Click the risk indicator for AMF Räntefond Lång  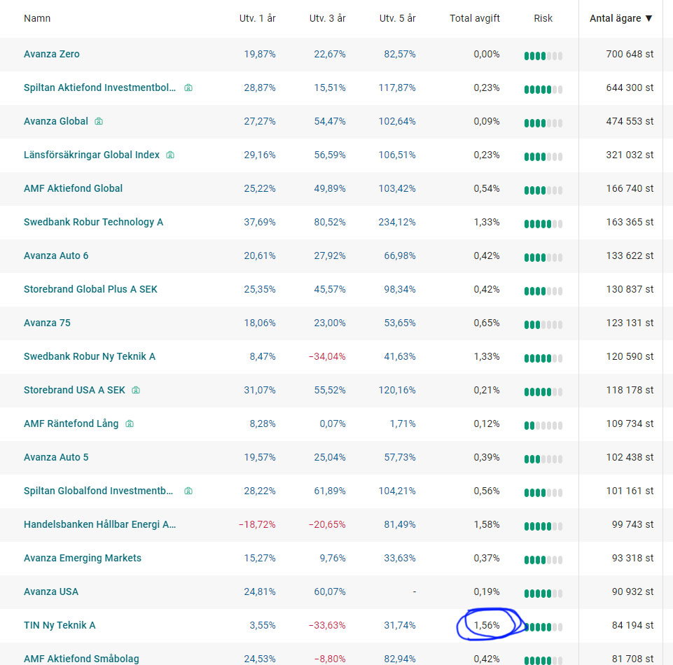[543, 426]
